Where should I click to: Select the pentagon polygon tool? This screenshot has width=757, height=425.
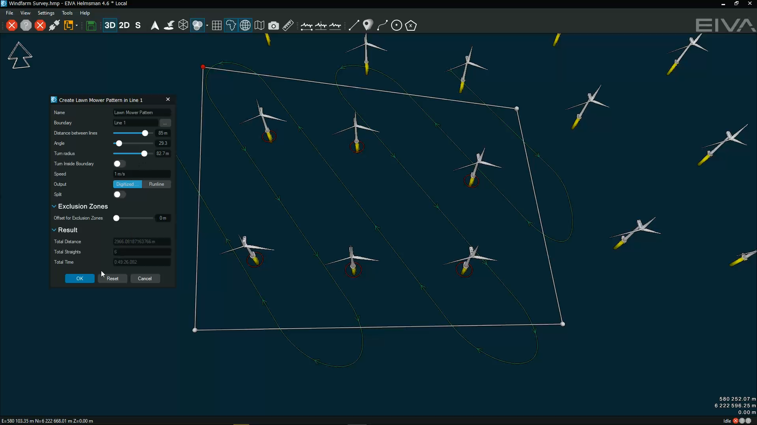(411, 26)
